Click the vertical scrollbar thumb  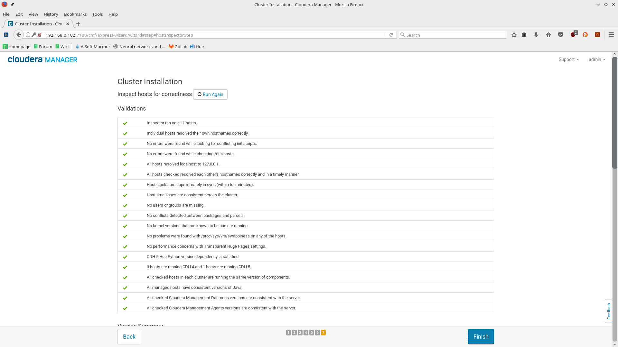[614, 112]
